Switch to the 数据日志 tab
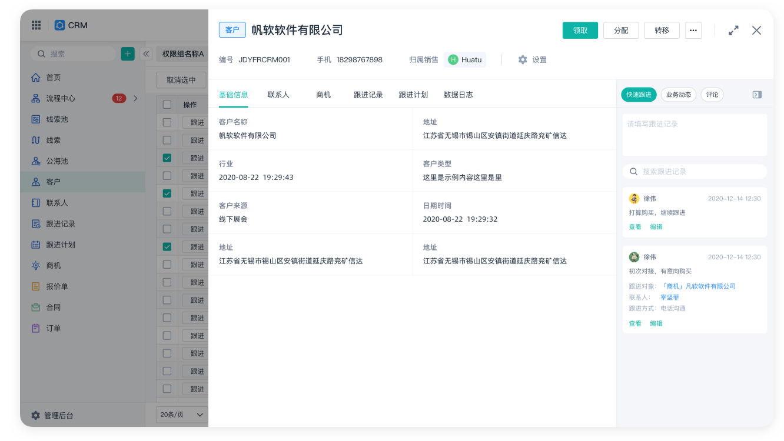784x441 pixels. [x=459, y=95]
